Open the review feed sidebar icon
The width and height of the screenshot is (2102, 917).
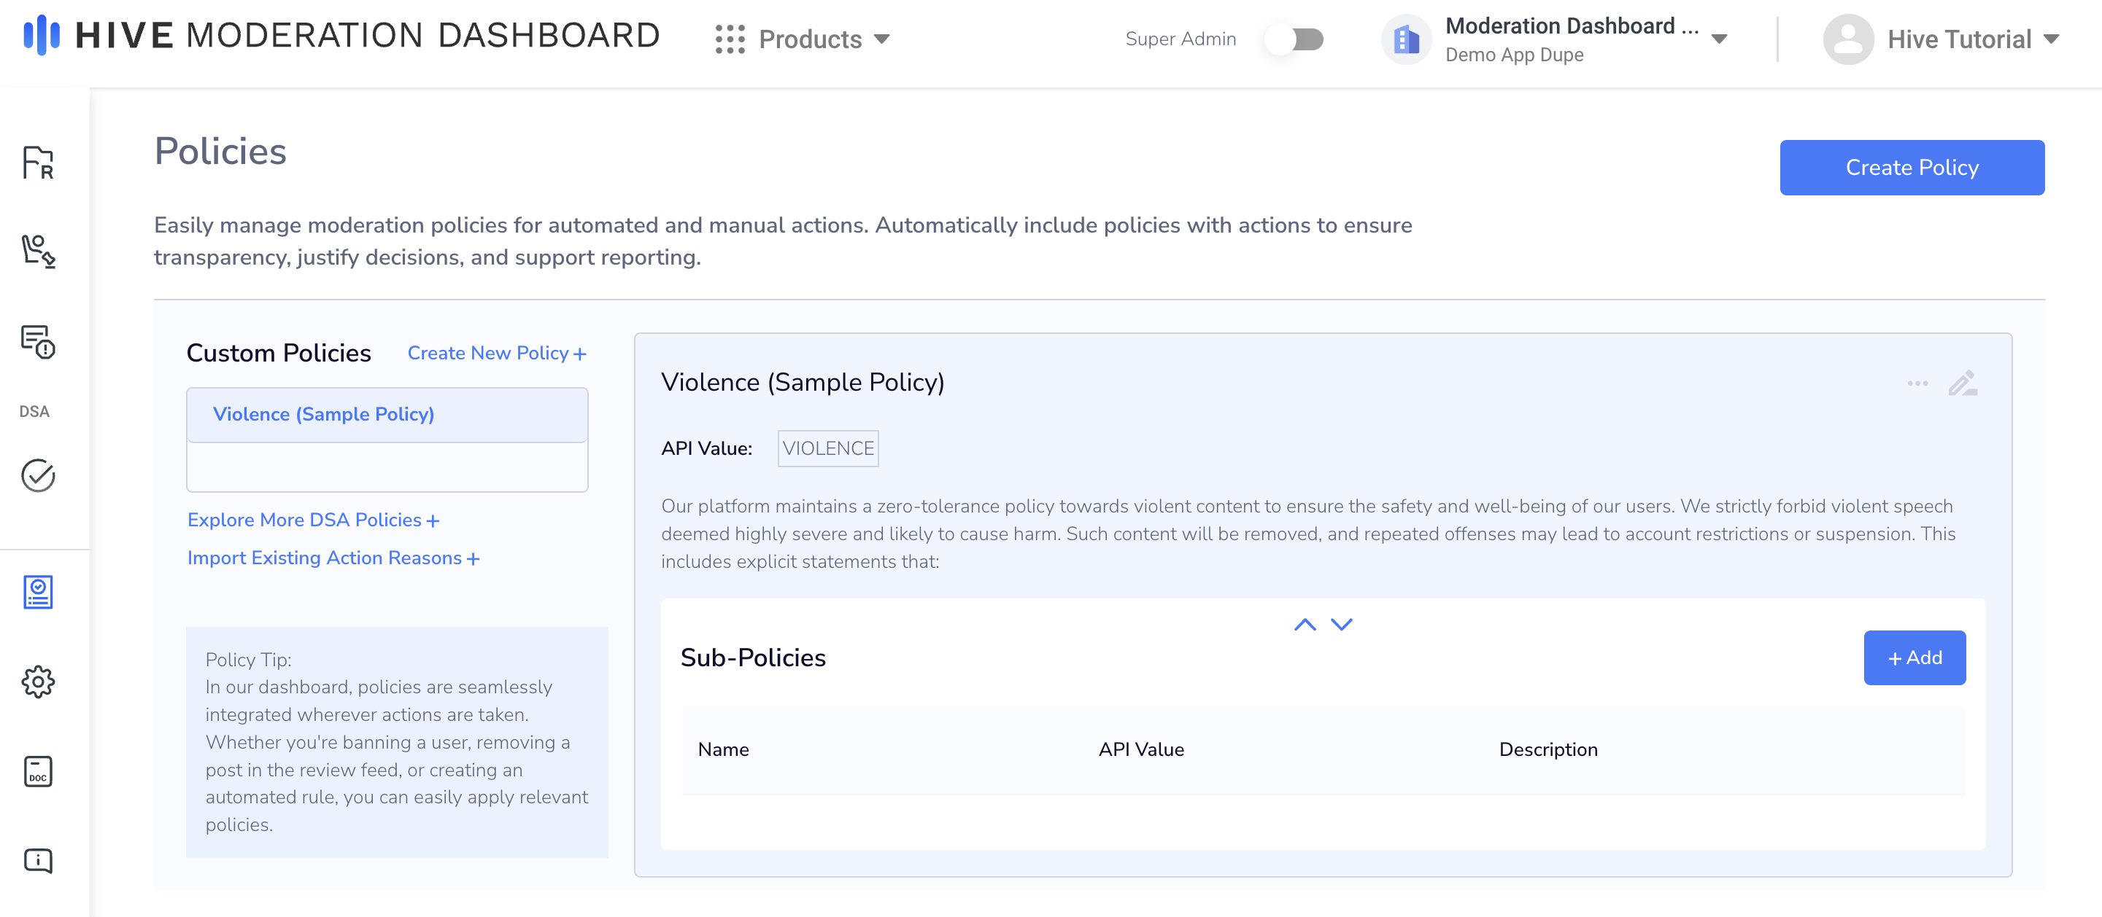37,163
